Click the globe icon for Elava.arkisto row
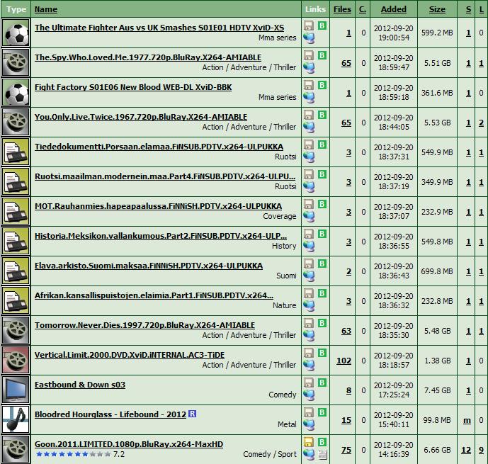This screenshot has width=488, height=464. click(x=309, y=276)
